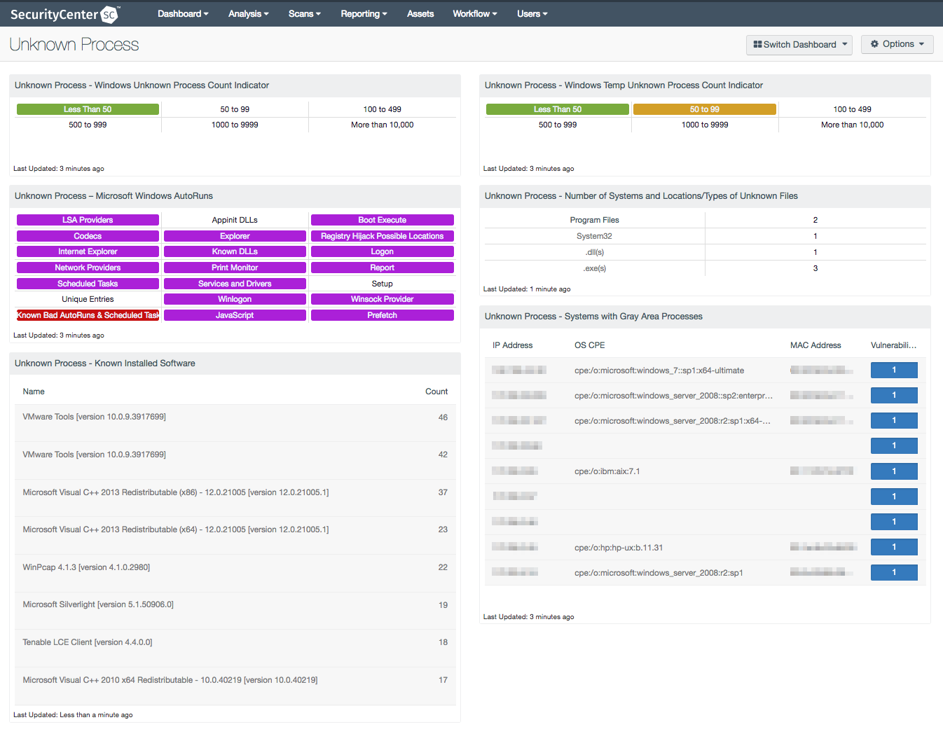Click the System32 row label
The height and width of the screenshot is (734, 943).
click(594, 236)
